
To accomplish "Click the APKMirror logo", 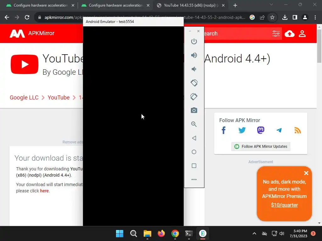I will pyautogui.click(x=32, y=33).
